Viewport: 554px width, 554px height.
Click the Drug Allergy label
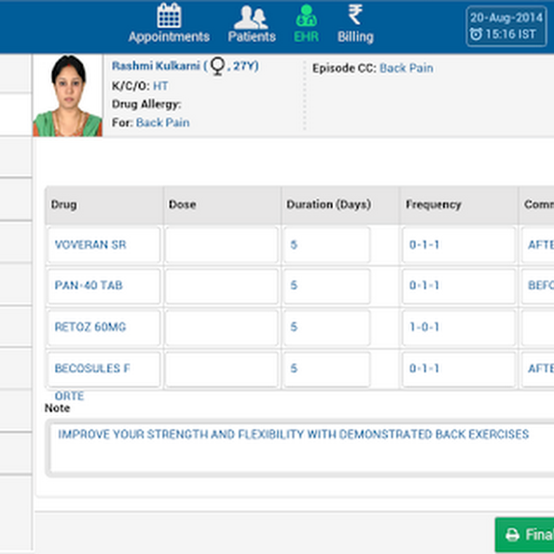[x=147, y=104]
